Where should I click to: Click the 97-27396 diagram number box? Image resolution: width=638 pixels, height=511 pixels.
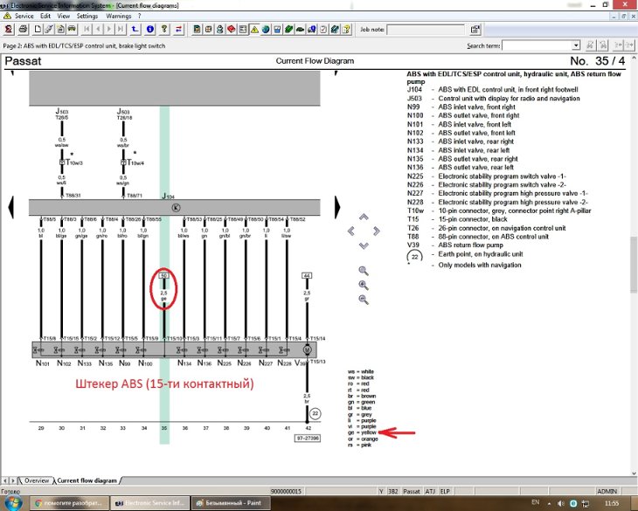coord(307,438)
